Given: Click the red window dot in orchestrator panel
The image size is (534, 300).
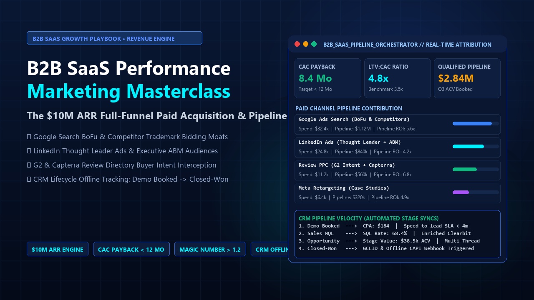Looking at the screenshot, I should (x=297, y=44).
